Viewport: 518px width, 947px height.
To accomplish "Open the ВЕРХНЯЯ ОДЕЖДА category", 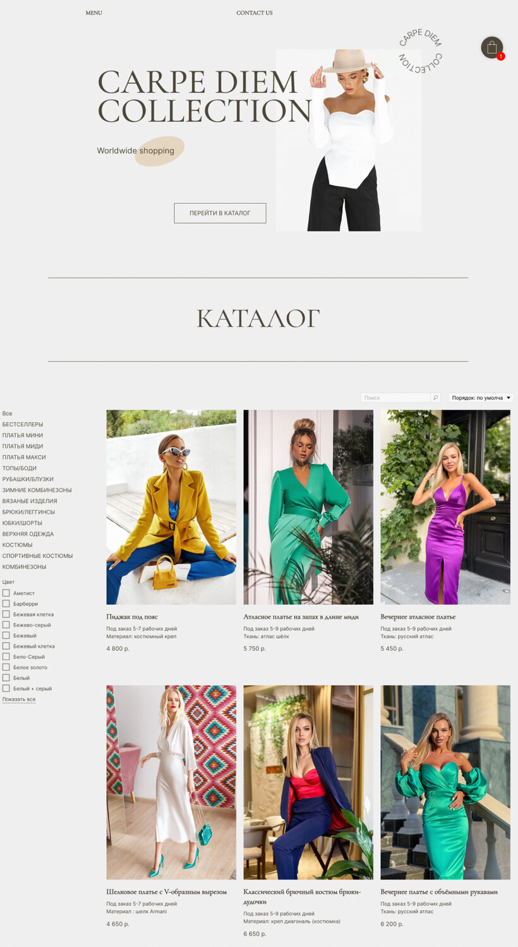I will (x=28, y=534).
